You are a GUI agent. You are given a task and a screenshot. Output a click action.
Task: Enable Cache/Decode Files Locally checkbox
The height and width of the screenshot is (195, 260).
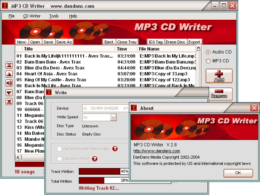click(x=59, y=149)
